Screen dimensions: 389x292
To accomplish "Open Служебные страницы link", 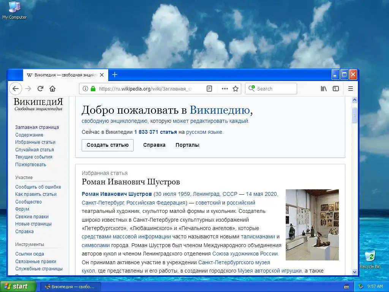I will [39, 269].
